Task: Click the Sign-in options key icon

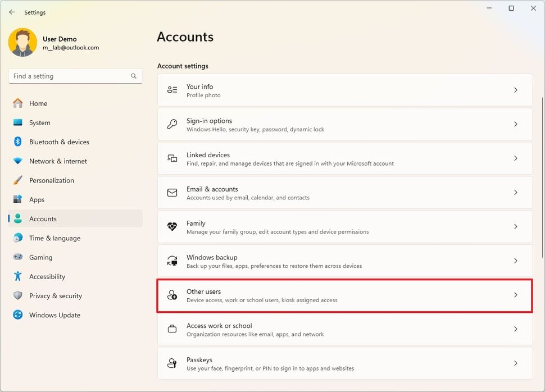Action: (172, 124)
